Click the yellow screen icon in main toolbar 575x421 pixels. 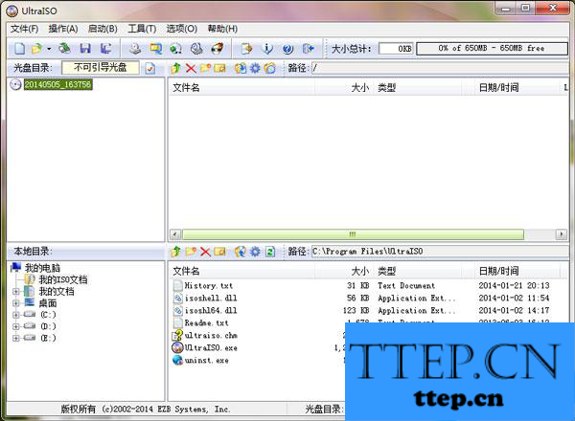point(155,49)
